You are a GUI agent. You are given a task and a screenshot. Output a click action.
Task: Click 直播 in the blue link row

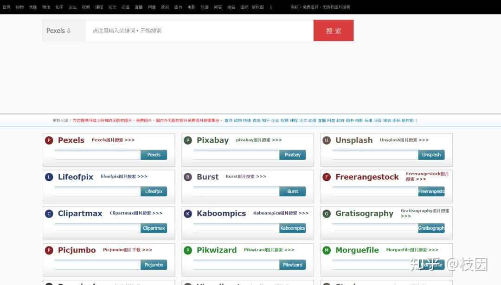(322, 120)
